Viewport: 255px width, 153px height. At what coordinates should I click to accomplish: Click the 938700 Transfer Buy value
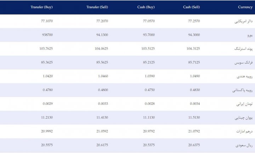click(47, 35)
